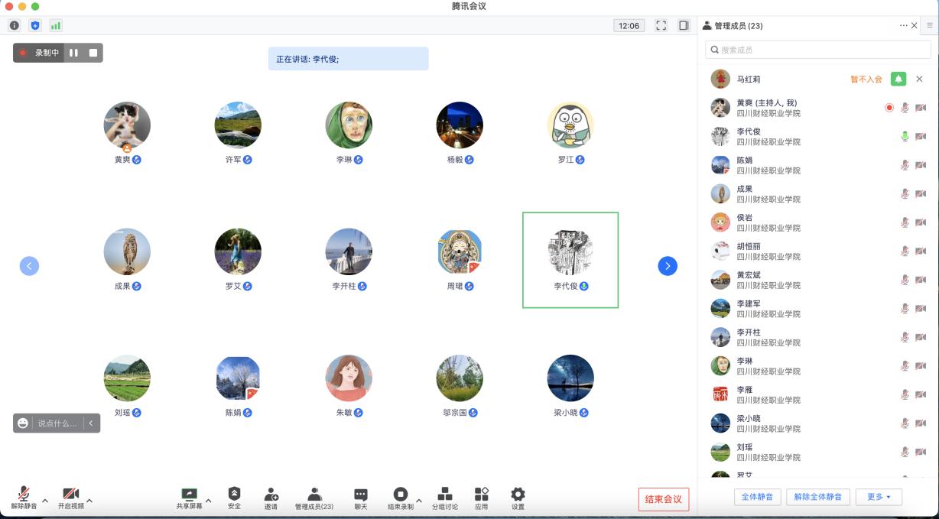Turn on video (开启视频)
The image size is (939, 519).
[70, 495]
